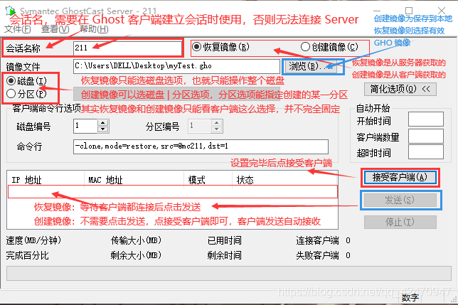Click the 发送(S) button
This screenshot has width=458, height=305.
coord(400,200)
